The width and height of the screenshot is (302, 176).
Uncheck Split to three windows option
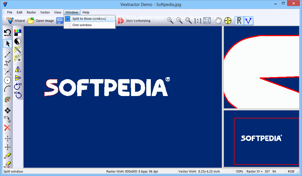pyautogui.click(x=90, y=19)
